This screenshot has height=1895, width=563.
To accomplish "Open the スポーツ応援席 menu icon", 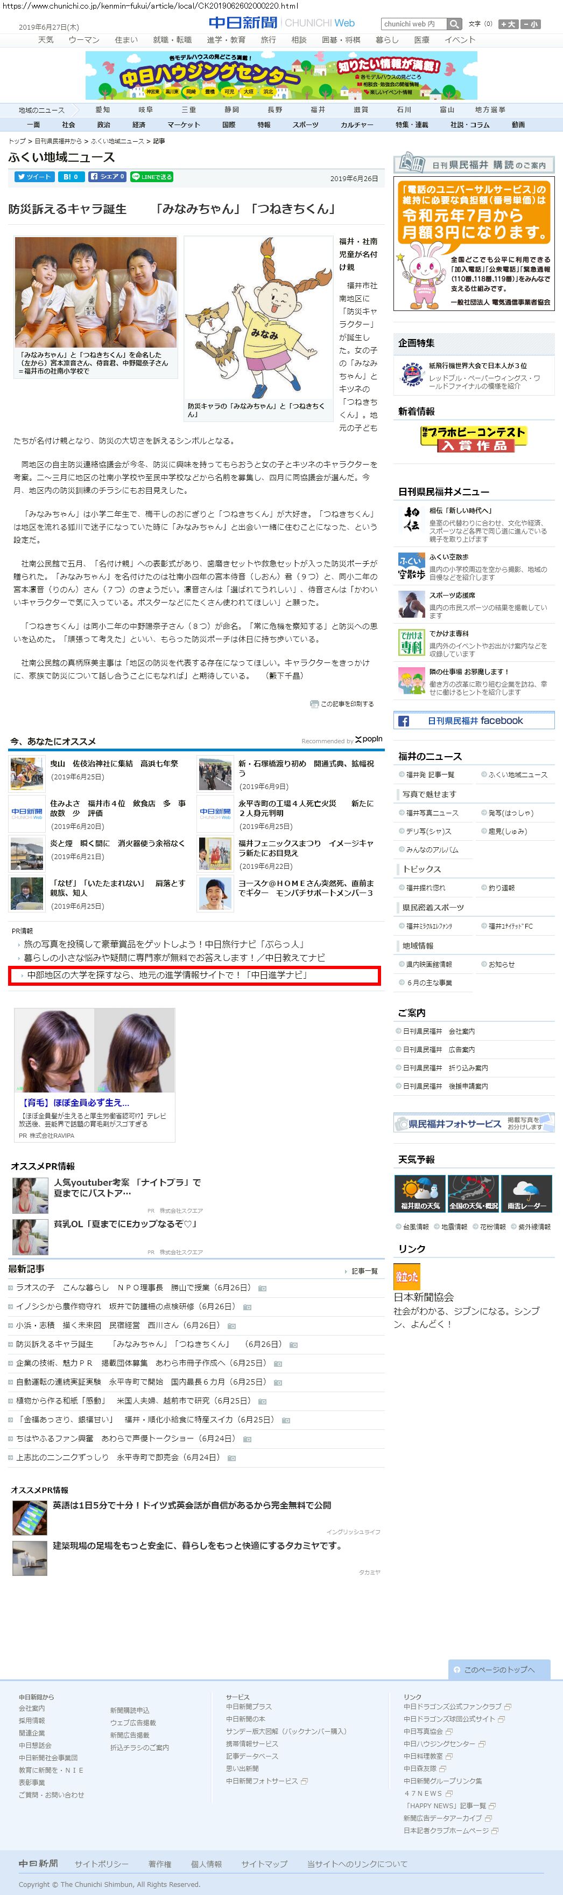I will point(411,604).
